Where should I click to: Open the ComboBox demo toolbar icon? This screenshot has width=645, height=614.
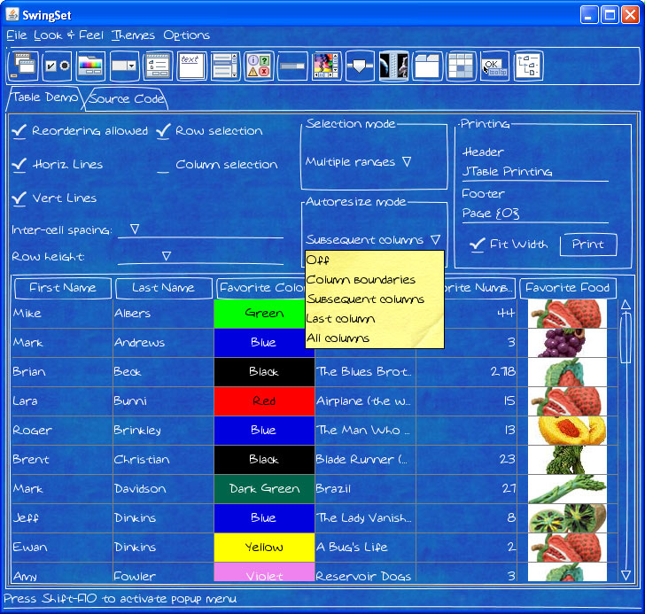click(123, 66)
